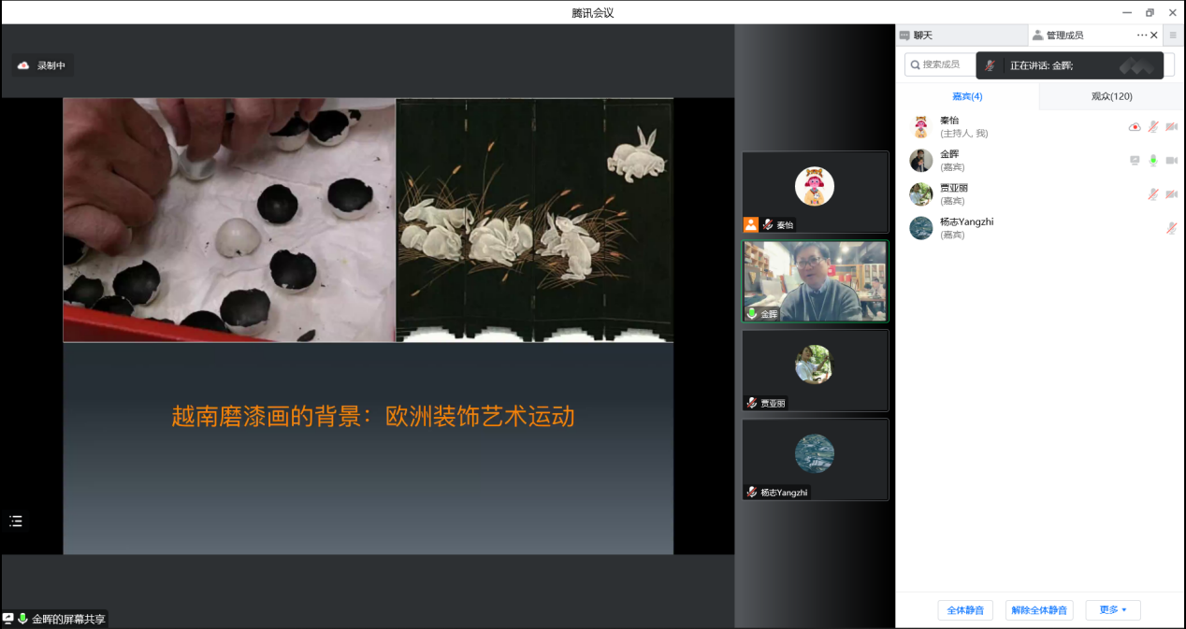Click the 搜索成员 search field
This screenshot has height=629, width=1186.
tap(940, 64)
